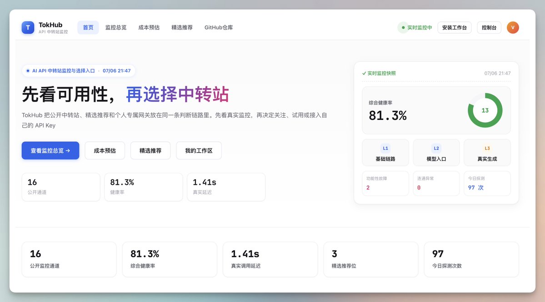Open the user avatar V icon

pos(513,27)
